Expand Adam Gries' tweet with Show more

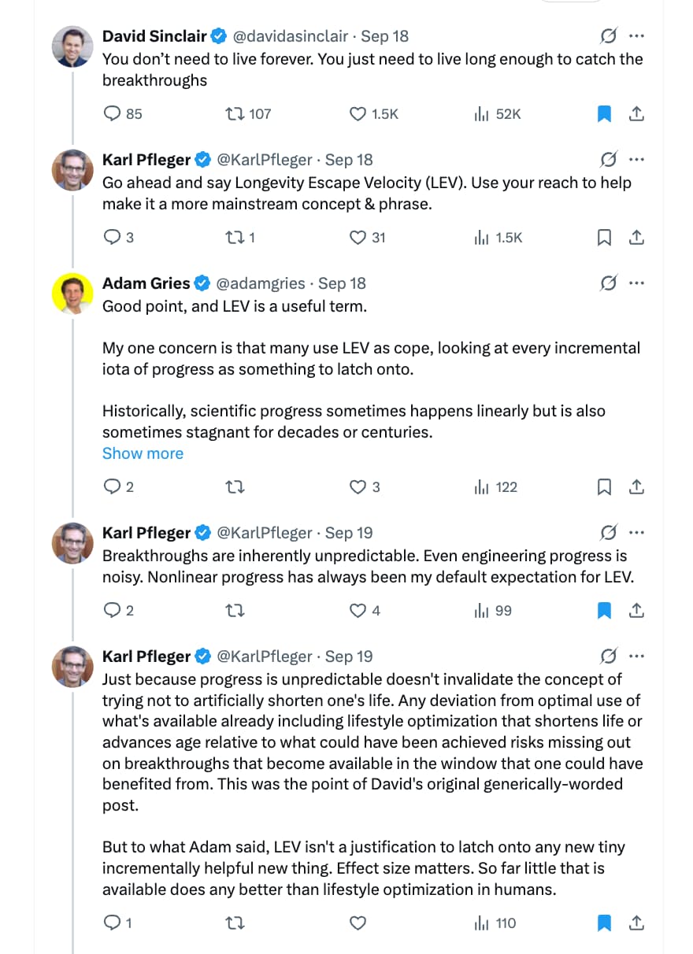pos(143,453)
